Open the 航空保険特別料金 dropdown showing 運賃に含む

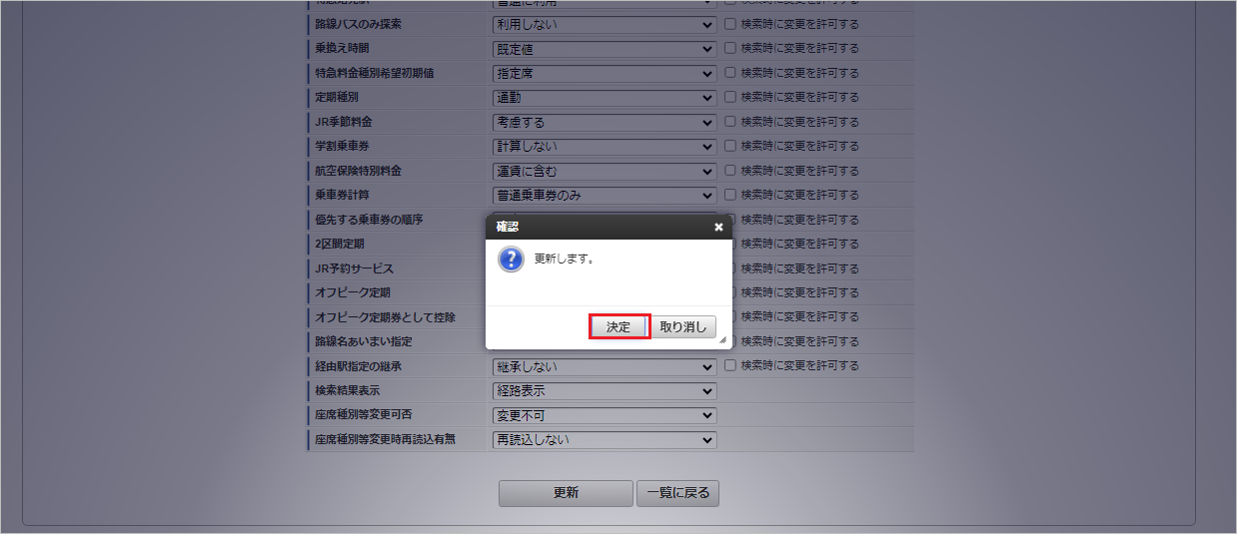click(x=605, y=171)
